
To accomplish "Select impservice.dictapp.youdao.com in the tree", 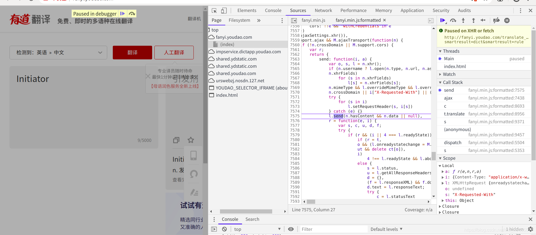I will (x=248, y=52).
